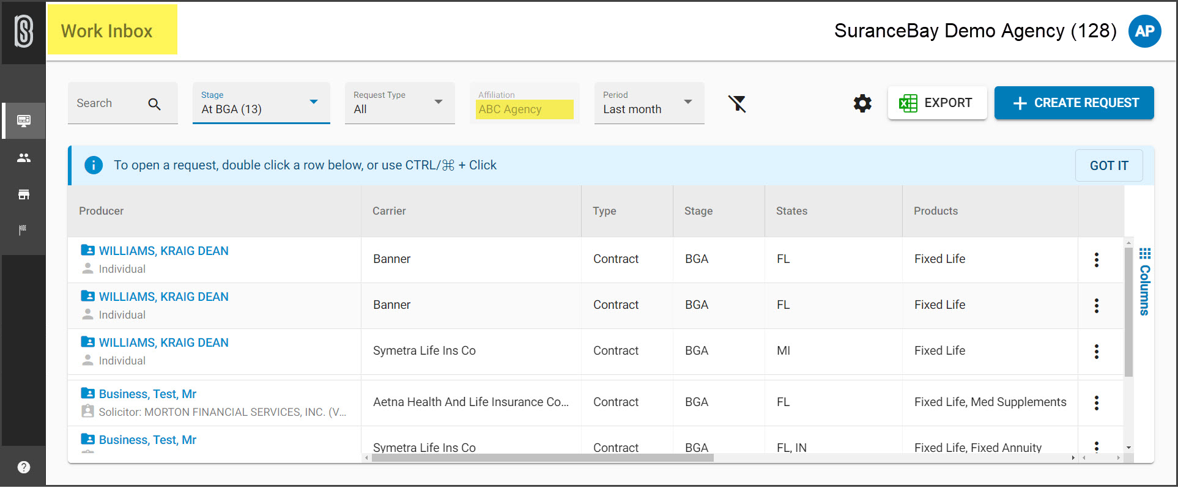Open the row menu for the second Banner row
This screenshot has width=1178, height=488.
[x=1097, y=306]
